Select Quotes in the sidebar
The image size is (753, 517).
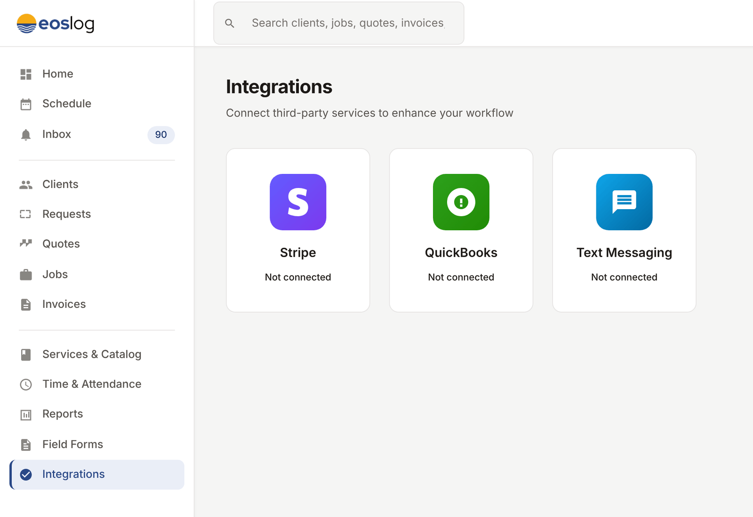coord(97,243)
